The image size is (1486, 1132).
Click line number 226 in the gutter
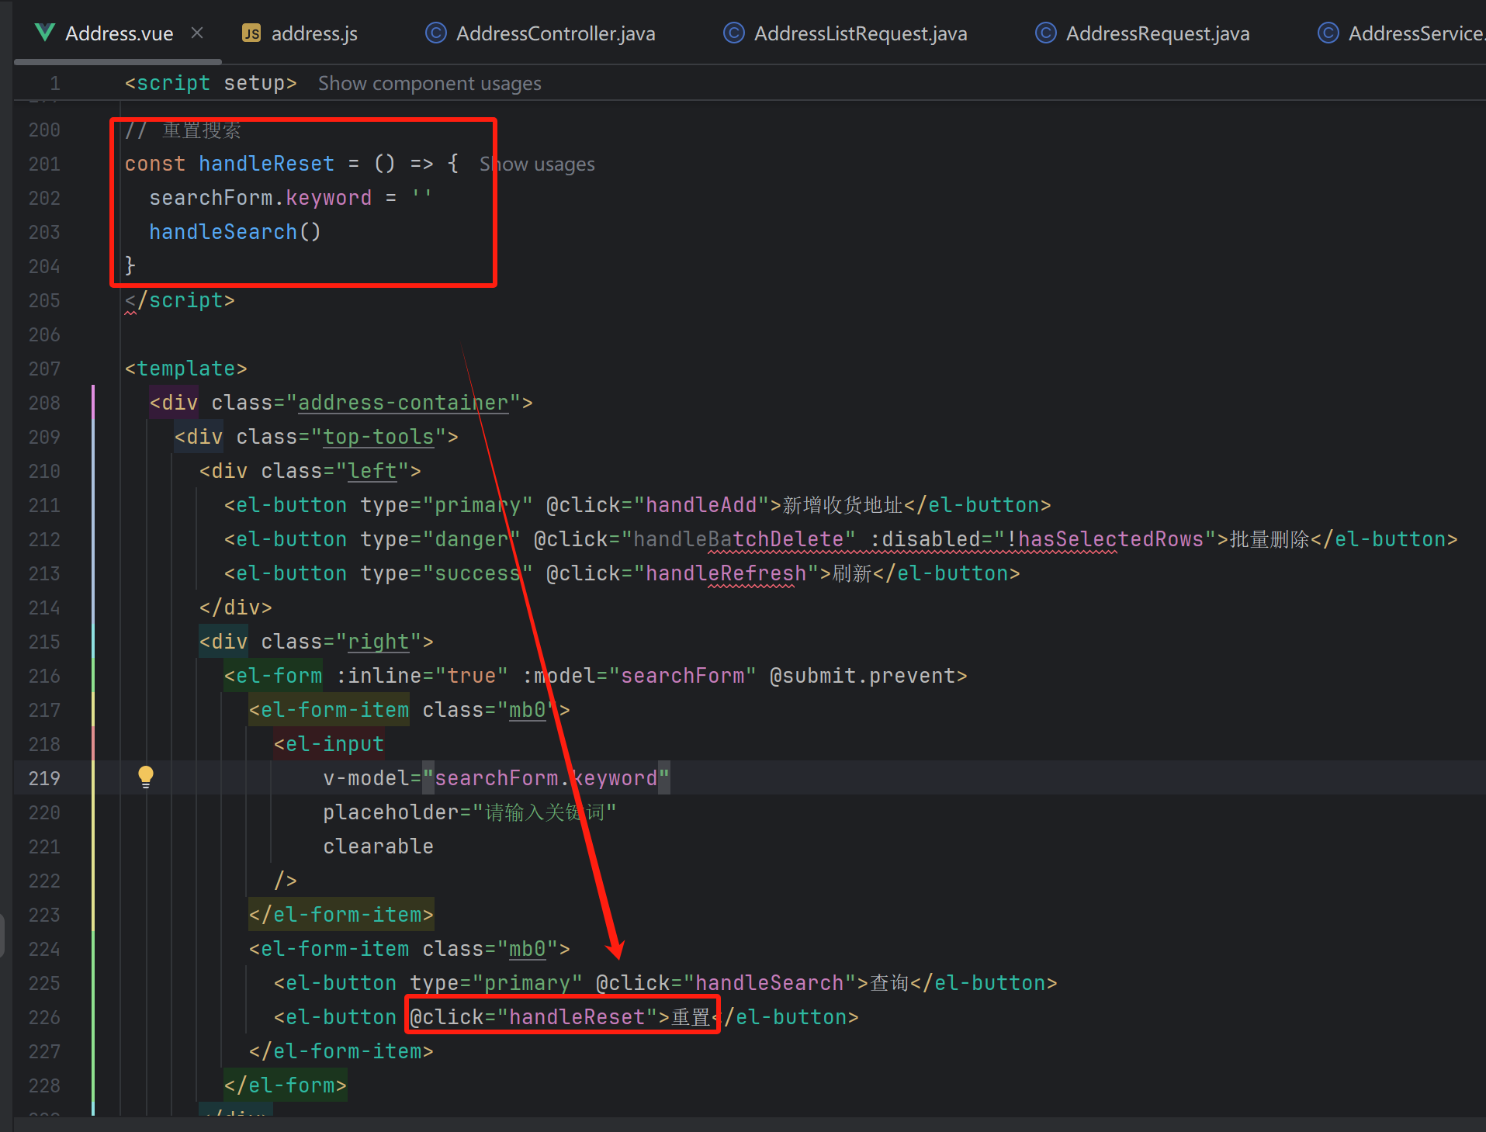[x=44, y=1017]
